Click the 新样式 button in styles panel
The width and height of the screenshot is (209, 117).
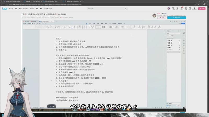[x=168, y=36]
